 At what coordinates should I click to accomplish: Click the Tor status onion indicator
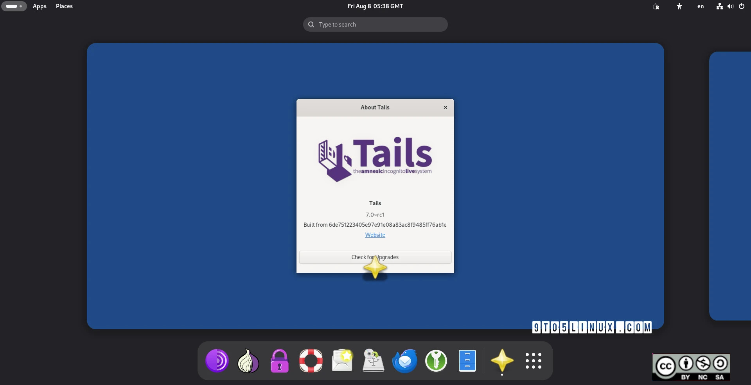[656, 6]
